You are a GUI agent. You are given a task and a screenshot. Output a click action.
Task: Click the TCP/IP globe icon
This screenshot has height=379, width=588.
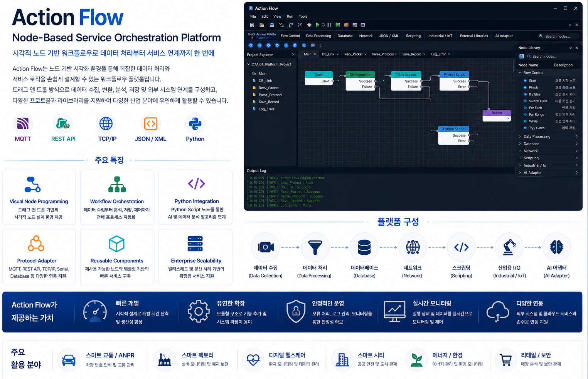point(106,124)
